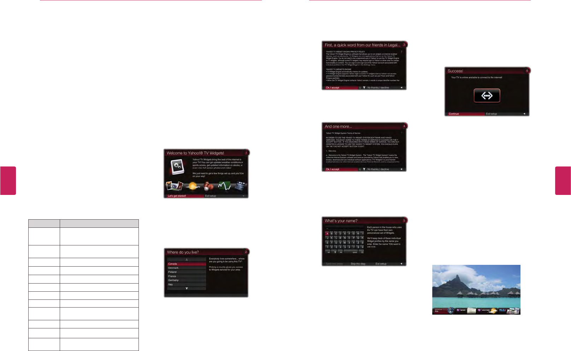The height and width of the screenshot is (351, 571).
Task: Click 'Exit setup' in the Welcome panel
Action: [x=211, y=196]
